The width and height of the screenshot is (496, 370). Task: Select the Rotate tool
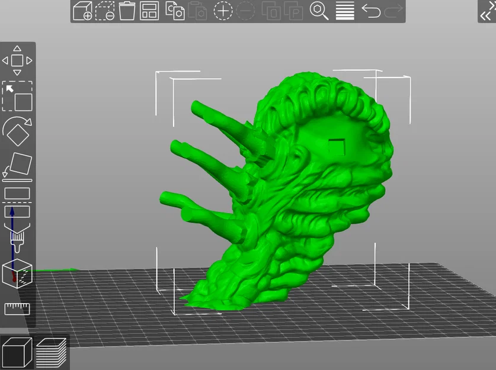(x=17, y=131)
